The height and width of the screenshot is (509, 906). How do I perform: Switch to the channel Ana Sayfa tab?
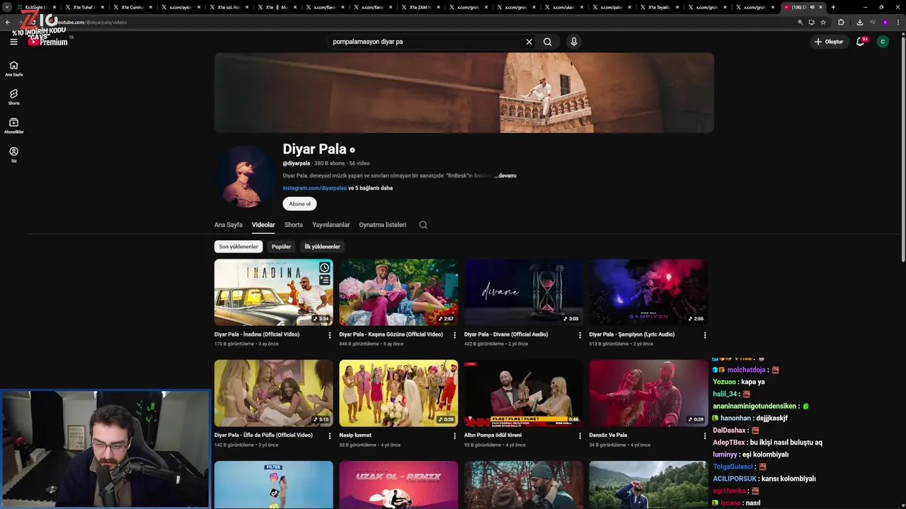pyautogui.click(x=229, y=225)
